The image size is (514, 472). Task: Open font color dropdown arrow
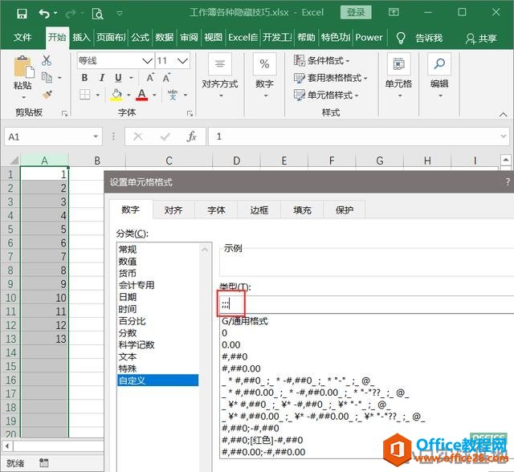[154, 95]
